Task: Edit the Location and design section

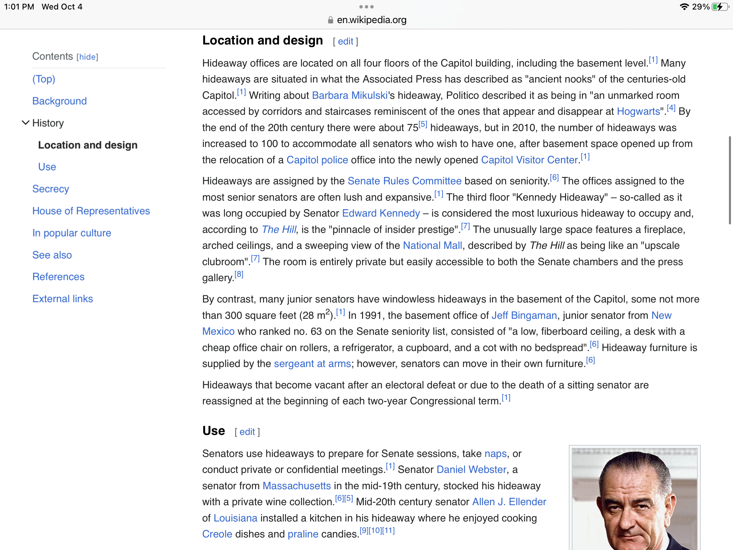Action: coord(345,41)
